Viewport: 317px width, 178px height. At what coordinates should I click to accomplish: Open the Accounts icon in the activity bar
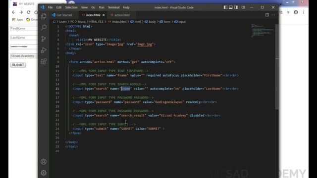click(44, 162)
